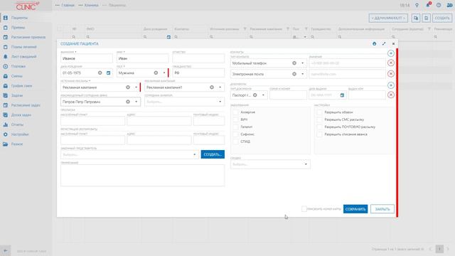Go to Расписание задач in sidebar

pyautogui.click(x=26, y=105)
